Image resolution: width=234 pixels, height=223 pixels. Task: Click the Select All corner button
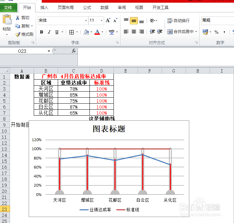click(5, 71)
